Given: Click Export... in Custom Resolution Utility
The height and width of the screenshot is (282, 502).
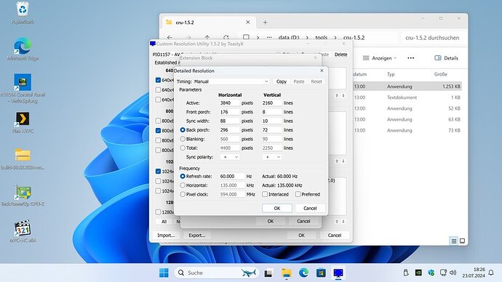Looking at the screenshot, I should click(x=197, y=235).
